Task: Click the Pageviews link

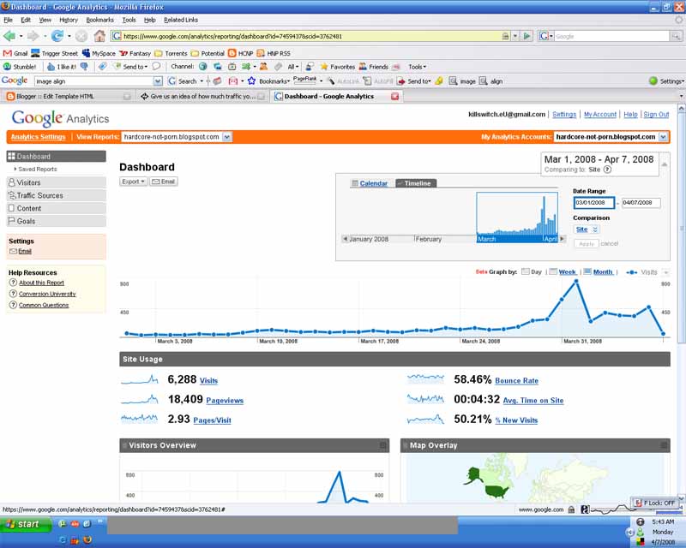Action: 225,400
